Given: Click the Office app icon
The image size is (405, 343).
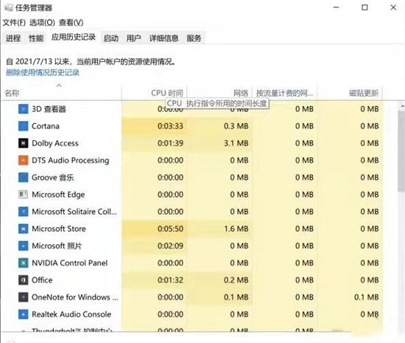Looking at the screenshot, I should click(24, 280).
